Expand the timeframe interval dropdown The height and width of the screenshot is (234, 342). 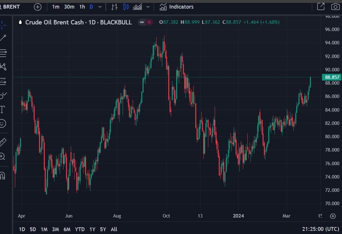(x=99, y=7)
